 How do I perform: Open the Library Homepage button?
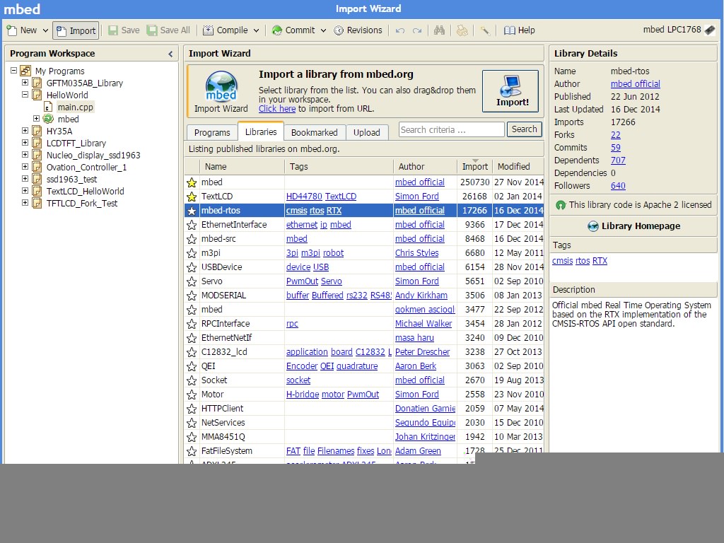click(x=633, y=226)
